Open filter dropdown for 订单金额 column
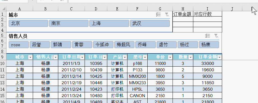Image resolution: width=258 pixels, height=103 pixels. pos(220,57)
